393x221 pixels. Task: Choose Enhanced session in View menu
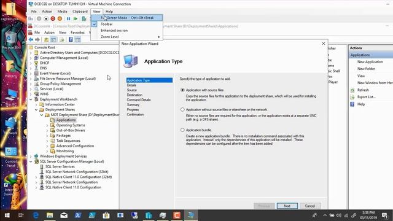click(126, 30)
